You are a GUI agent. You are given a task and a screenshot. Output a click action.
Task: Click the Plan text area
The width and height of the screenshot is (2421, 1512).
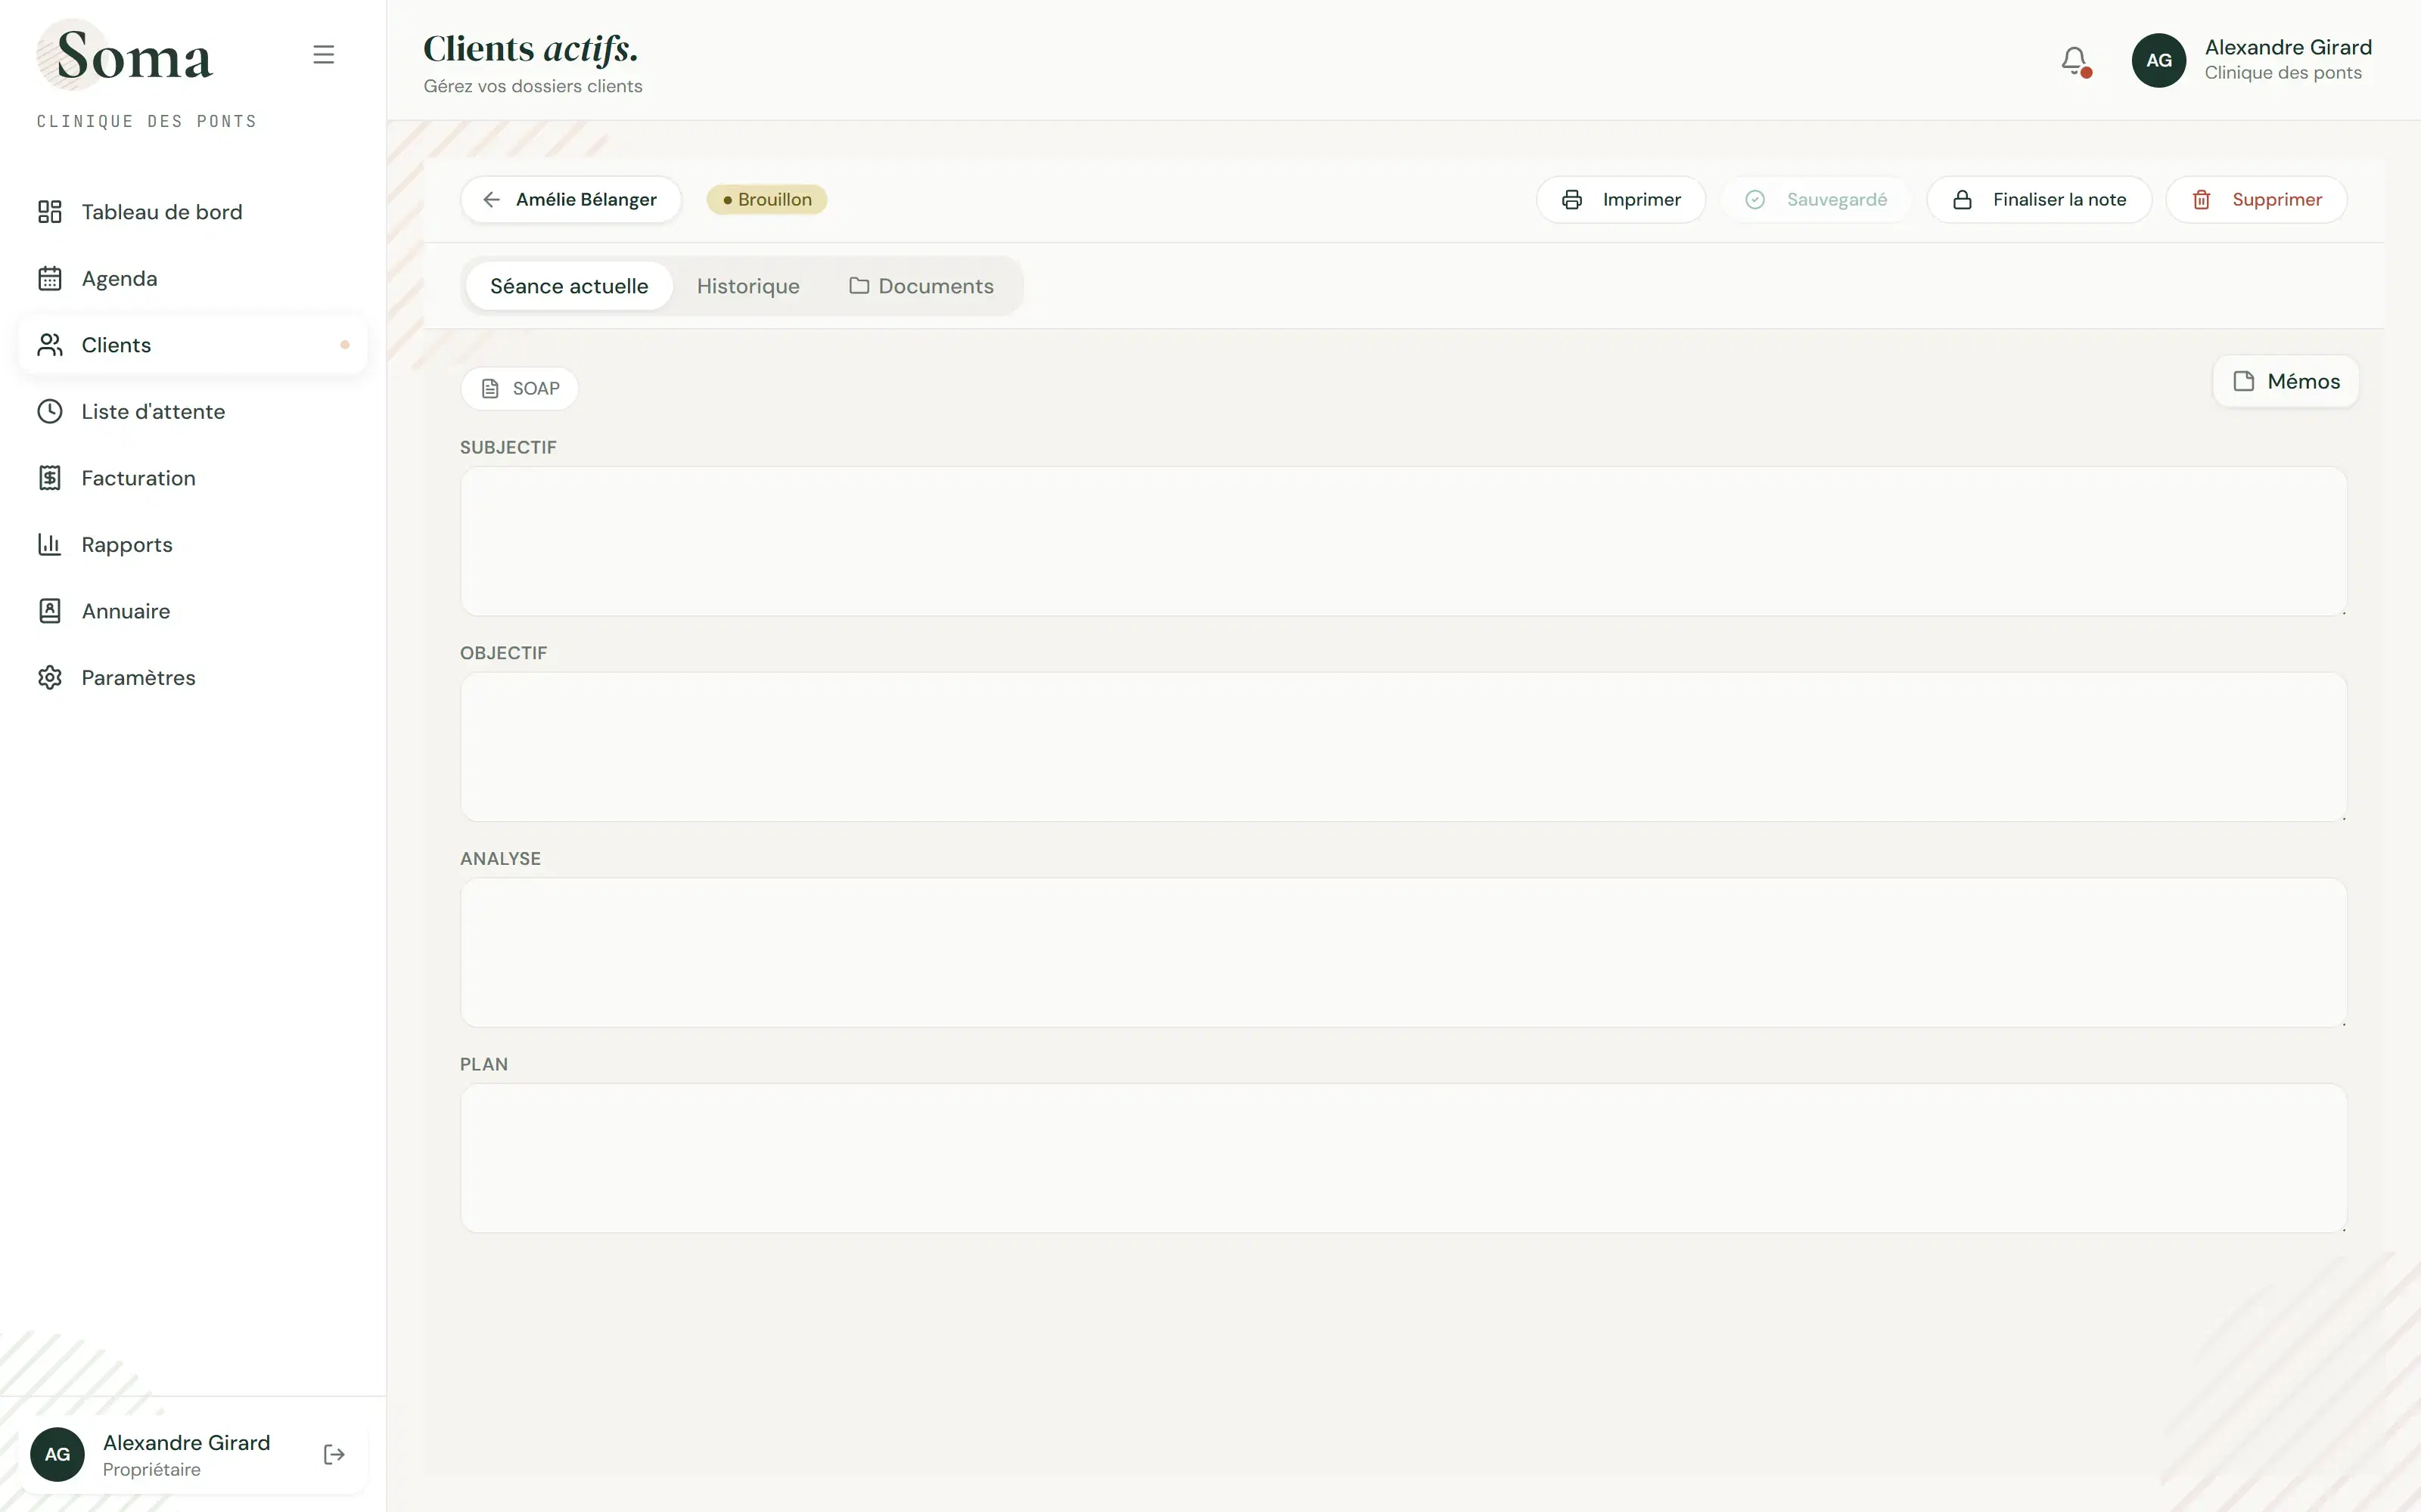[1403, 1158]
